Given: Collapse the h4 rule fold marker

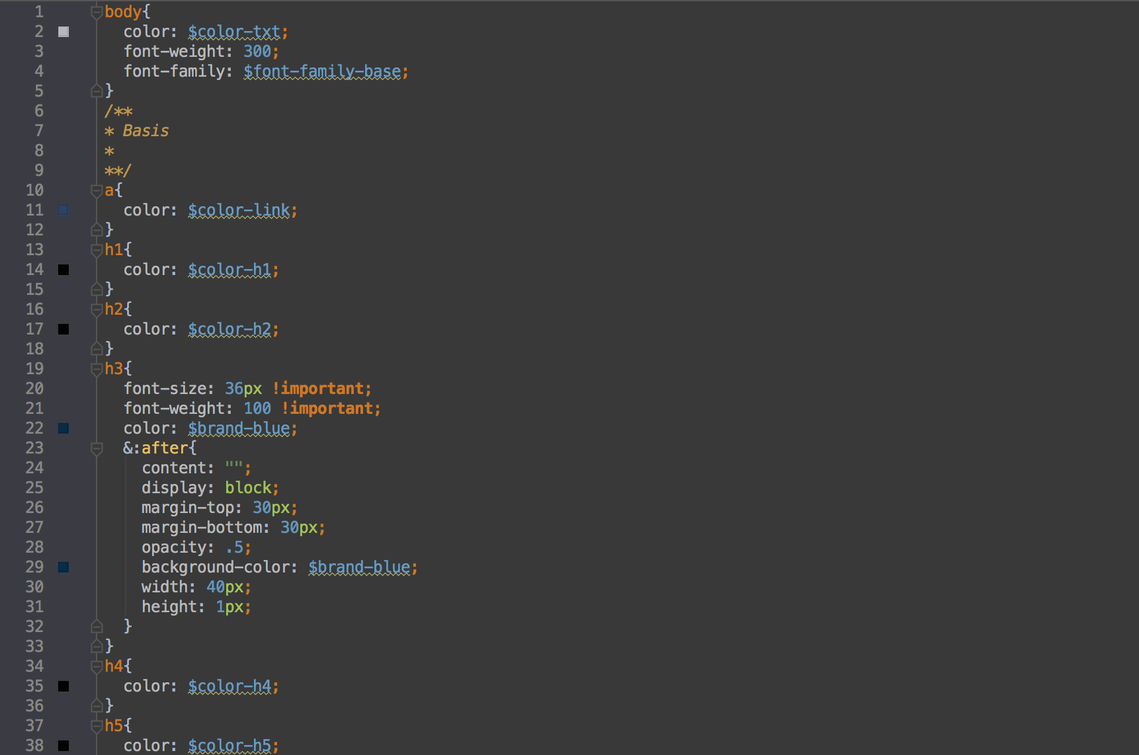Looking at the screenshot, I should point(97,666).
